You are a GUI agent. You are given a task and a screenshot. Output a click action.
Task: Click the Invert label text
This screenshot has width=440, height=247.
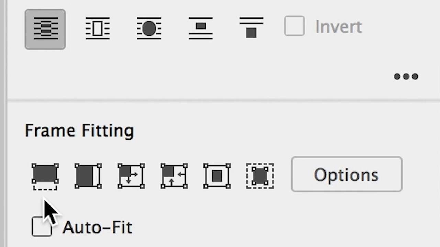tap(338, 27)
